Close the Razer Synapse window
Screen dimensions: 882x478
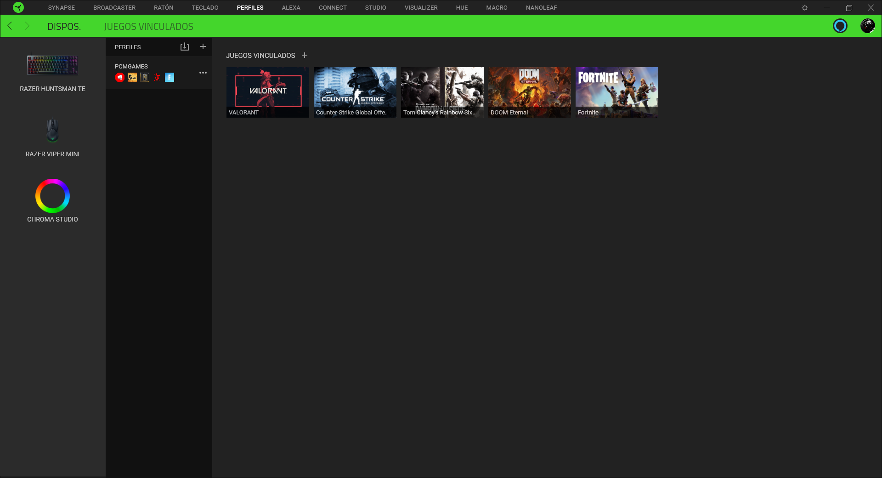tap(871, 8)
